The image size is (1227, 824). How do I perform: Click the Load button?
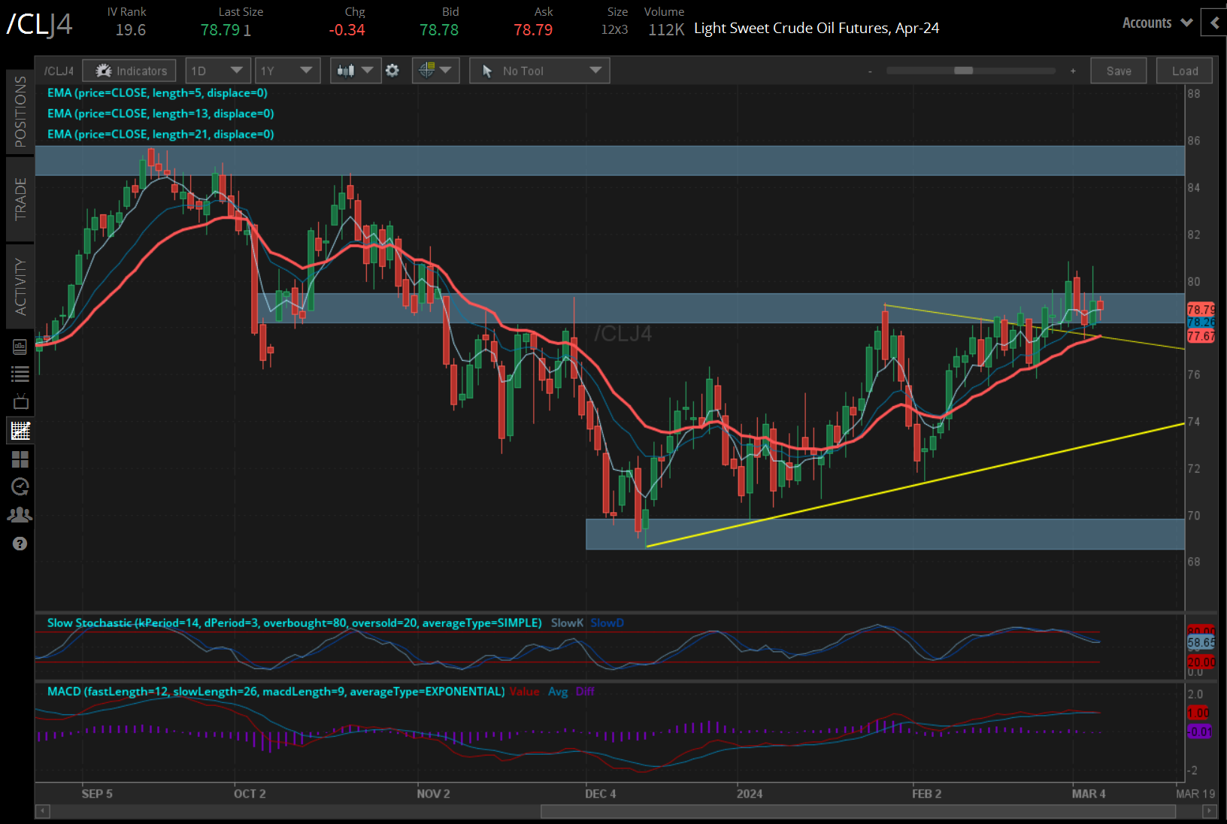tap(1184, 70)
